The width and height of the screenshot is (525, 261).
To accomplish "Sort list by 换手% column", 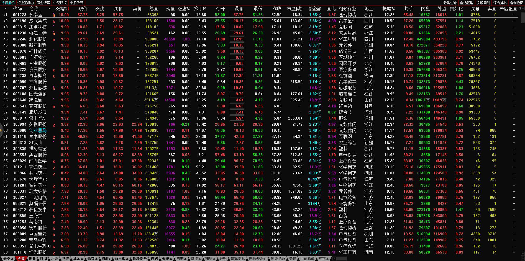I will 200,9.
